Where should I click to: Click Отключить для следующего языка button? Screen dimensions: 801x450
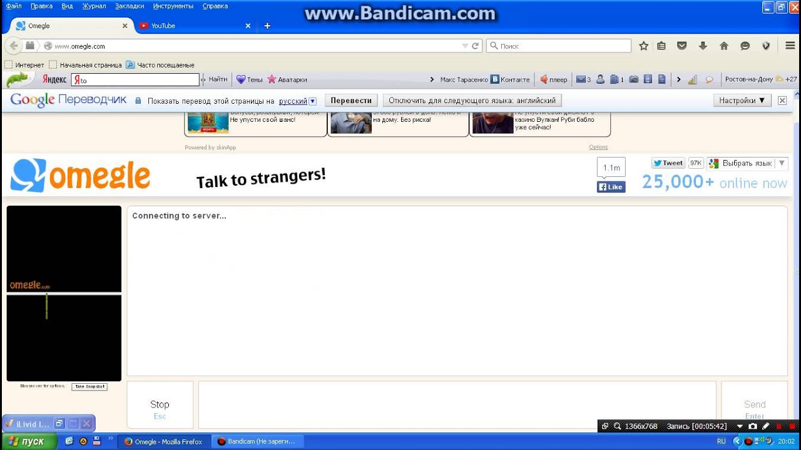[x=472, y=100]
